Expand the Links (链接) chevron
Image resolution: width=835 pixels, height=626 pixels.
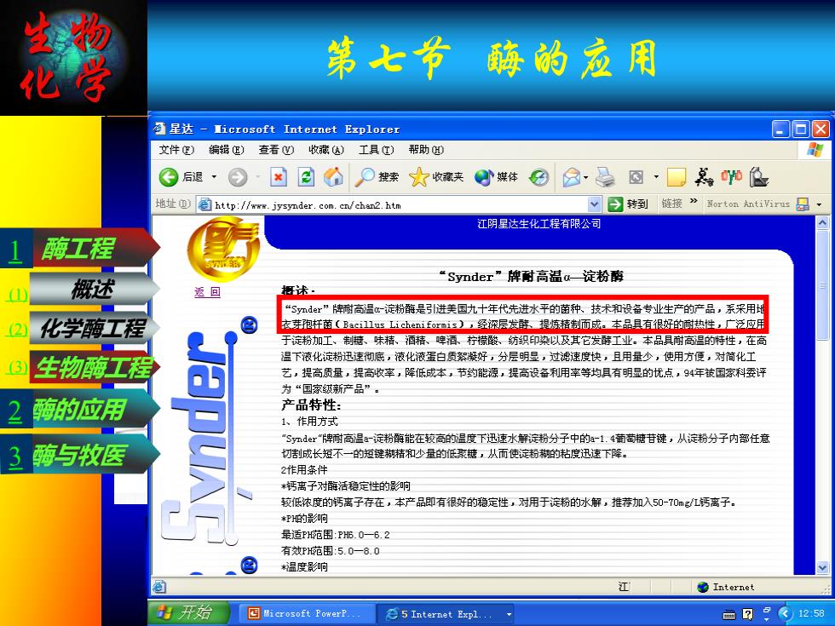[694, 201]
